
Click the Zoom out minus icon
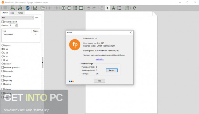(x=69, y=8)
